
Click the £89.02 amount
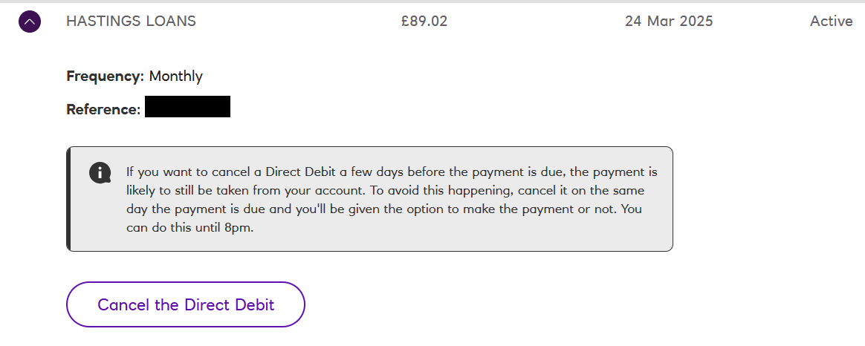point(424,22)
